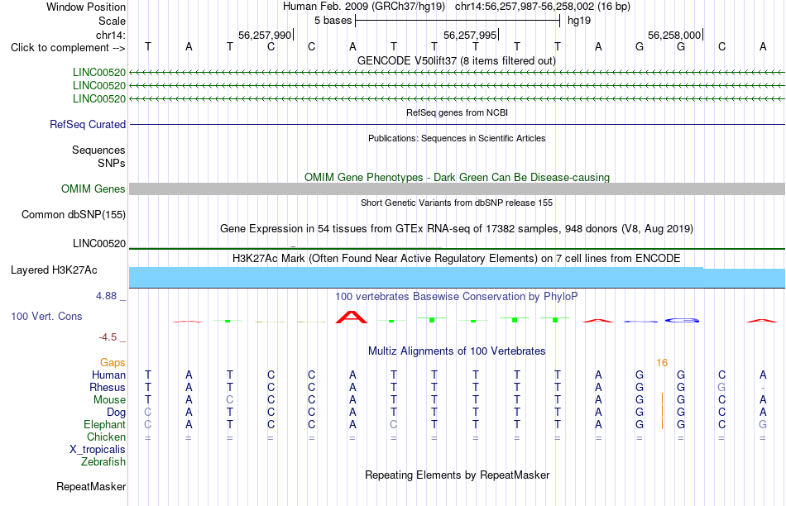Click the LINC00520 GTEx expression label
The width and height of the screenshot is (786, 506).
tap(99, 243)
